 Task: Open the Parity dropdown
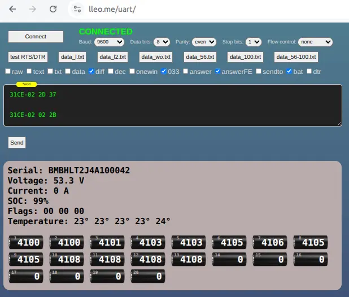[203, 42]
